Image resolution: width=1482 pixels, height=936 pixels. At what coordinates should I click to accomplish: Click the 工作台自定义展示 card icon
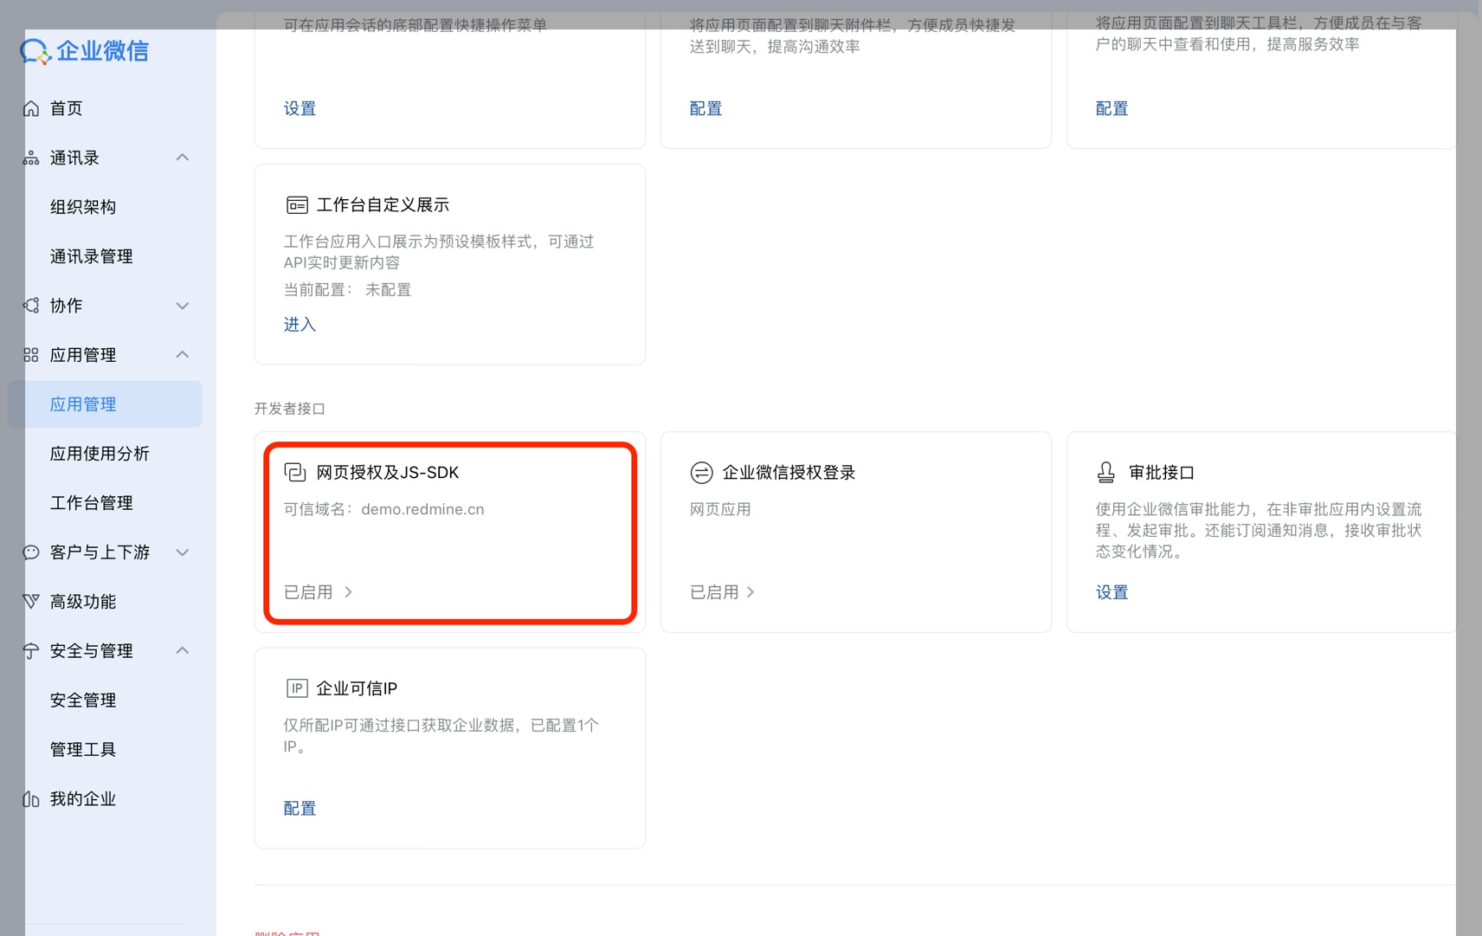click(x=297, y=205)
